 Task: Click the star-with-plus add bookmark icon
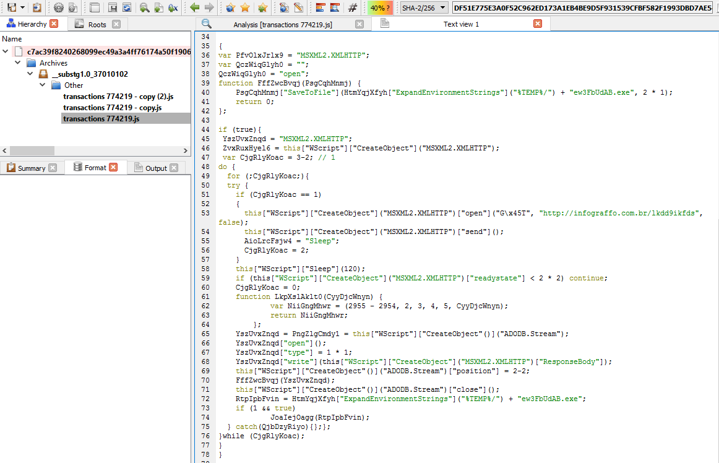[263, 7]
